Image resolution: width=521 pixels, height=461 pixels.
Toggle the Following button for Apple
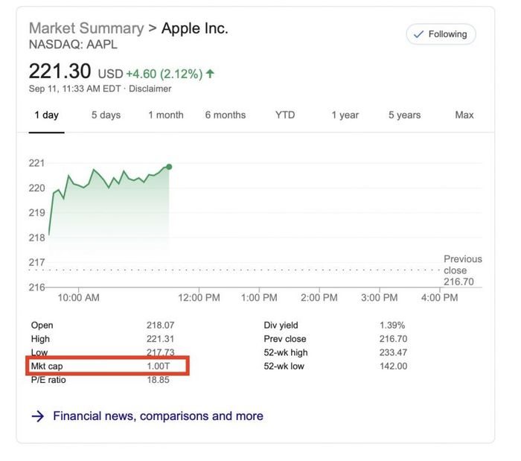pos(441,34)
